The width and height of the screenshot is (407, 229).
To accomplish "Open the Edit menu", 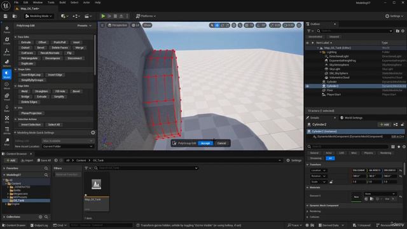I will [25, 3].
